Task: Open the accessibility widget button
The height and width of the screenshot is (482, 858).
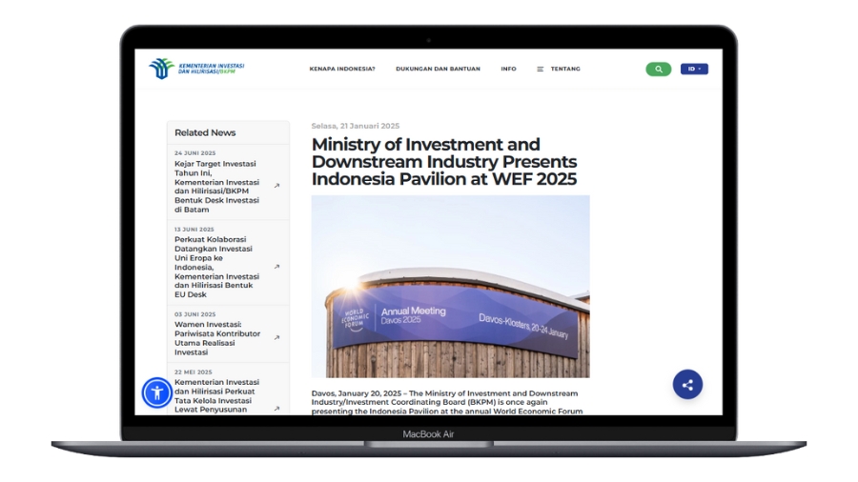Action: 157,392
